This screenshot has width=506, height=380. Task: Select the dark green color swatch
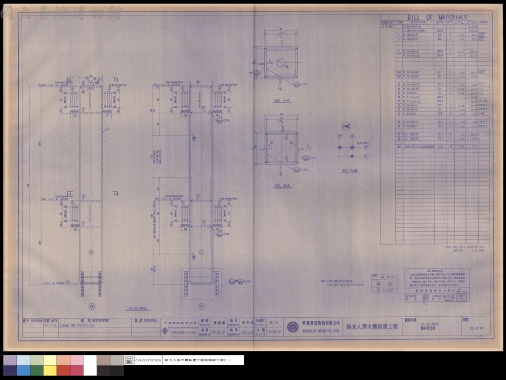coord(37,370)
